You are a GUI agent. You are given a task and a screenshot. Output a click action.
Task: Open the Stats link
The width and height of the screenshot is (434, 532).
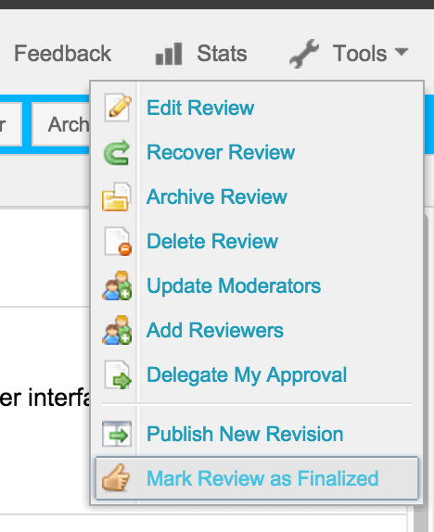coord(222,54)
